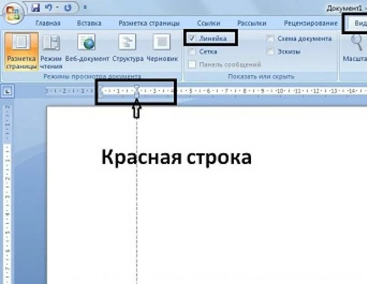Click Показать или скрыть group label

[x=261, y=77]
